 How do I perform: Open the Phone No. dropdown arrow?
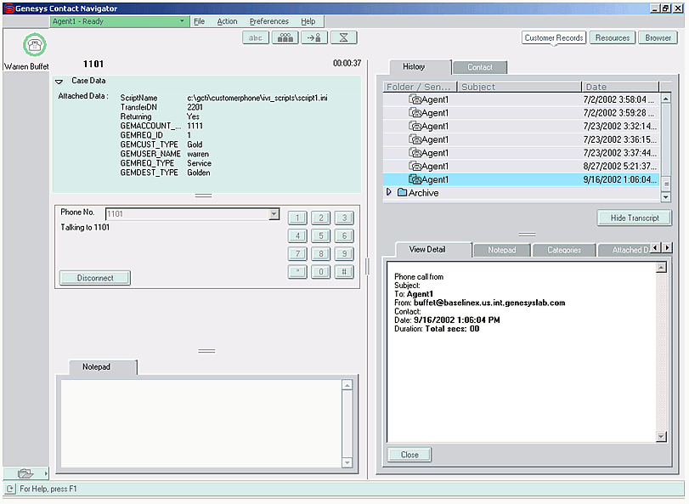(274, 214)
